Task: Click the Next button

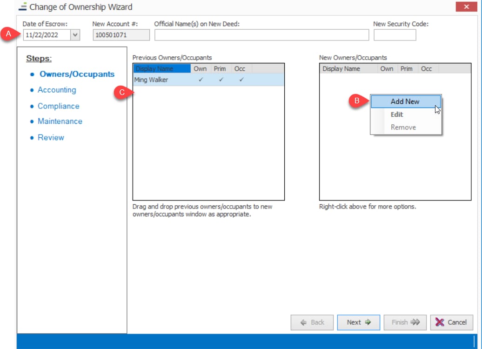Action: click(358, 322)
